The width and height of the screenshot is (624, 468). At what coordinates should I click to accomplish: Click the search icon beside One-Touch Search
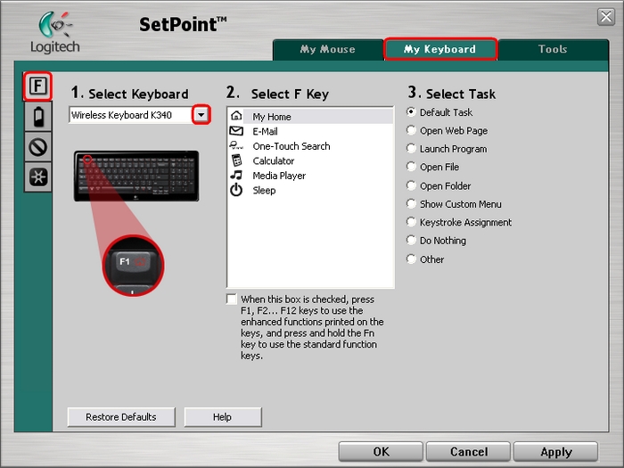coord(236,145)
